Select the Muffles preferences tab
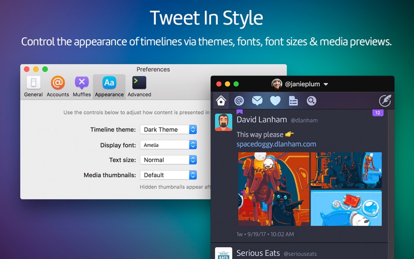 (82, 87)
